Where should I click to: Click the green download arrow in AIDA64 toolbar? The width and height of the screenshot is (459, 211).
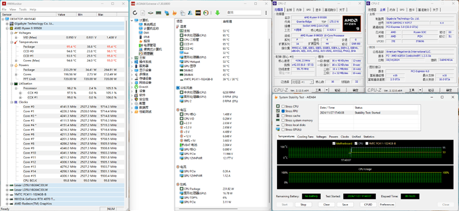pos(217,13)
